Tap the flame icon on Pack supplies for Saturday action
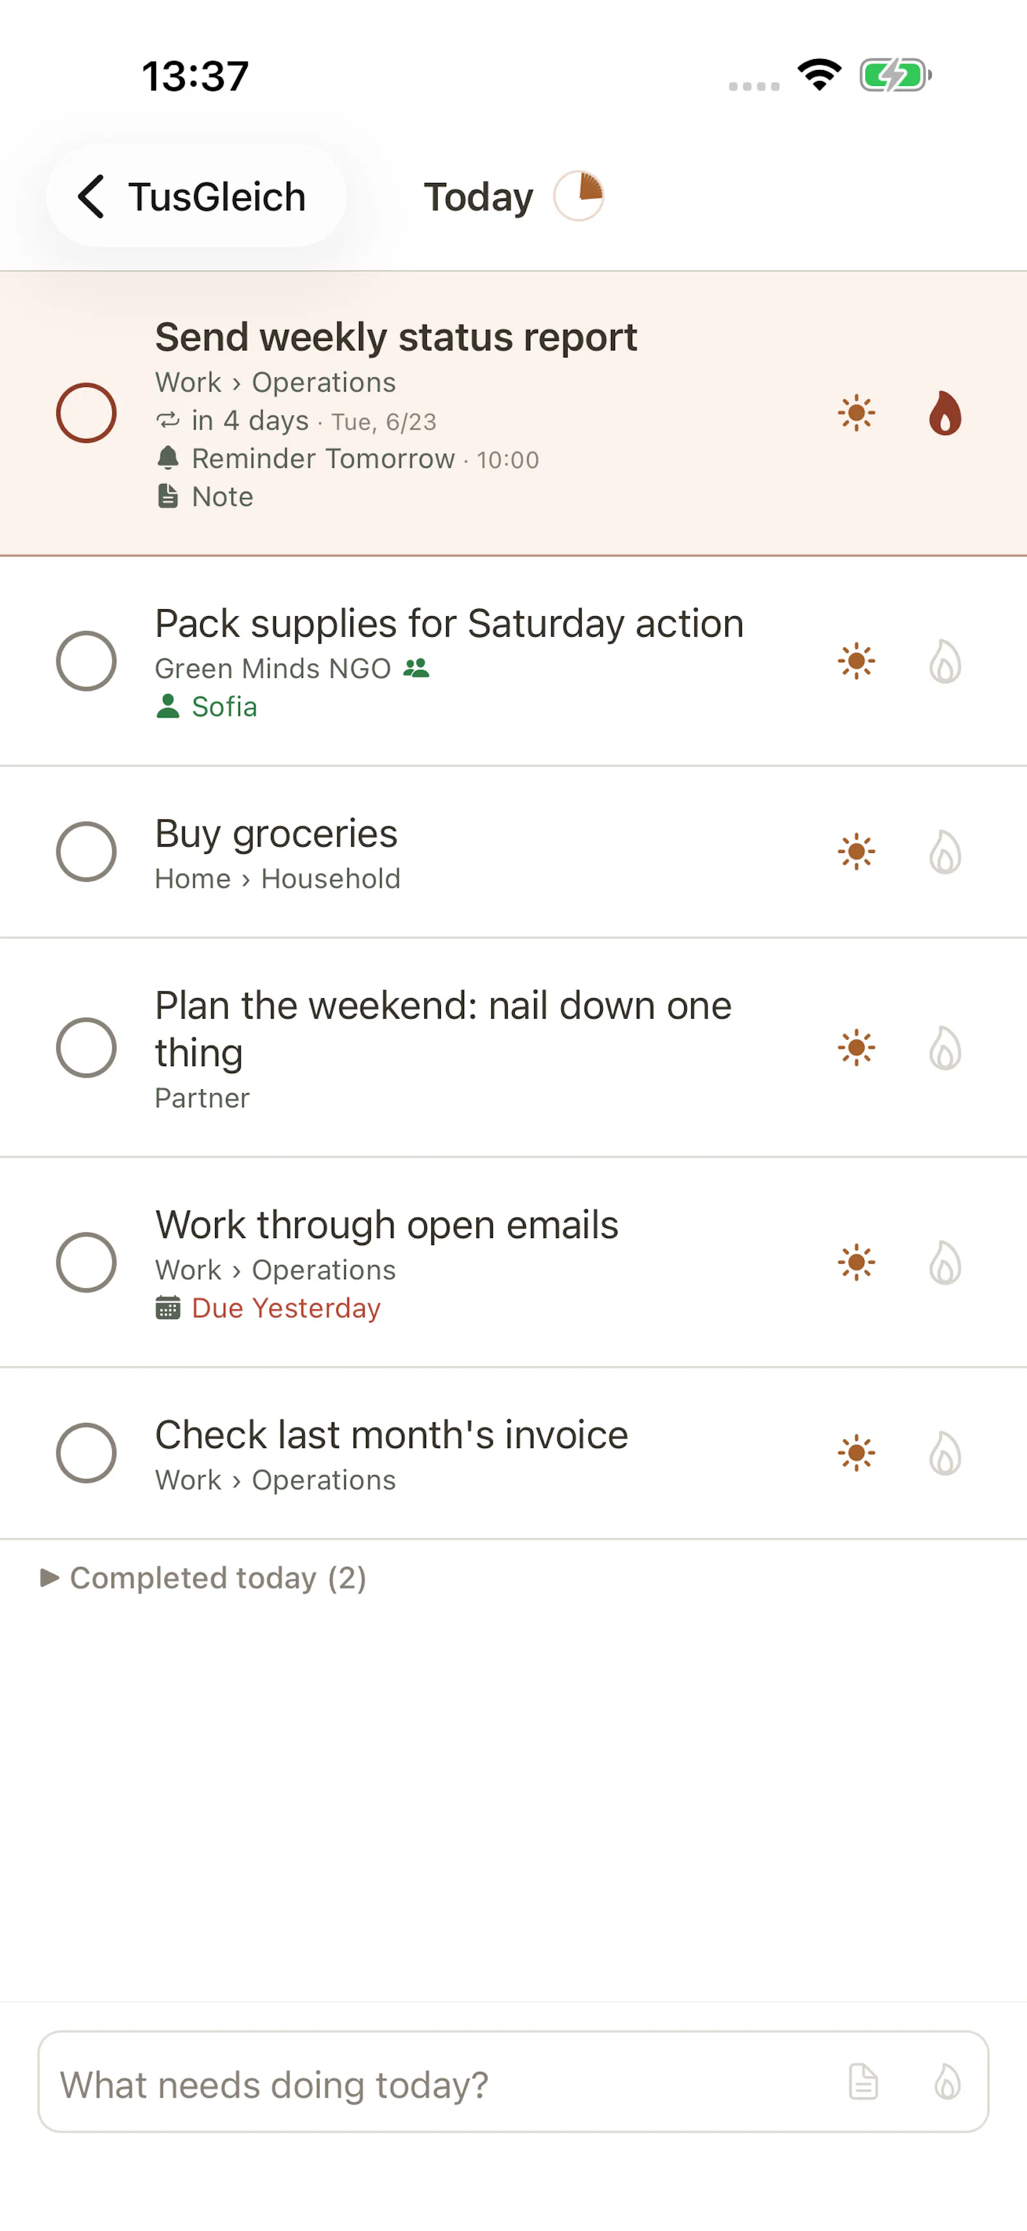 click(x=945, y=662)
